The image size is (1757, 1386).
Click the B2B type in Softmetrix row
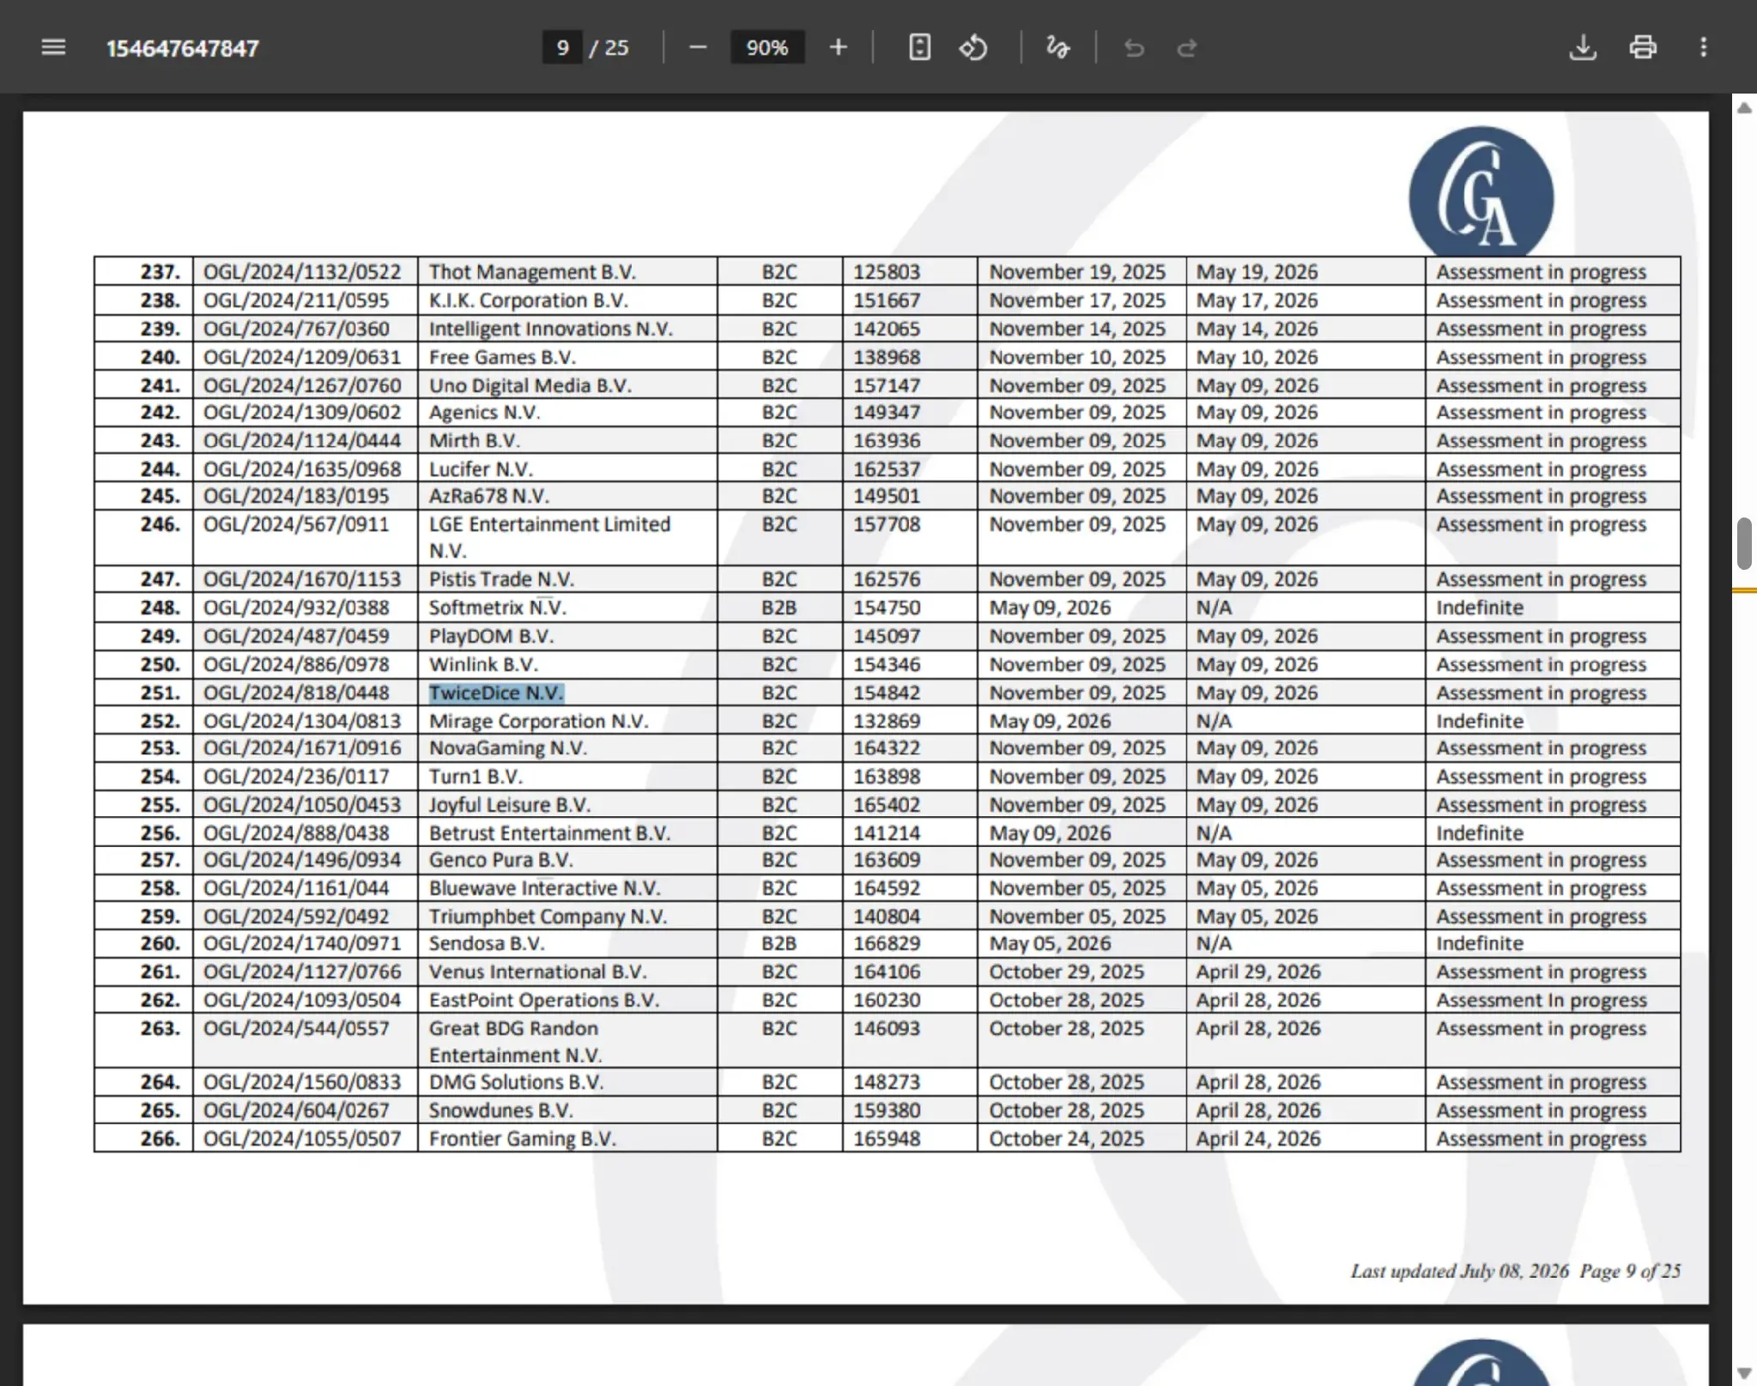(779, 608)
